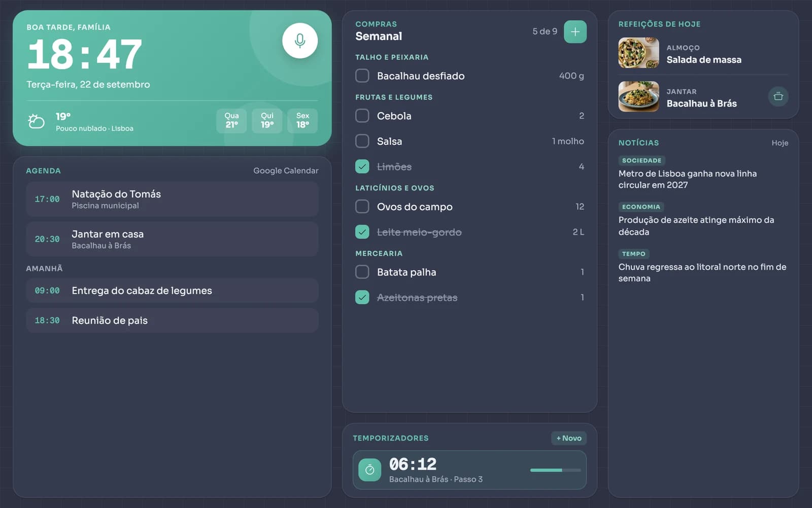Open Natação do Tomás event
The width and height of the screenshot is (812, 508).
pos(172,199)
